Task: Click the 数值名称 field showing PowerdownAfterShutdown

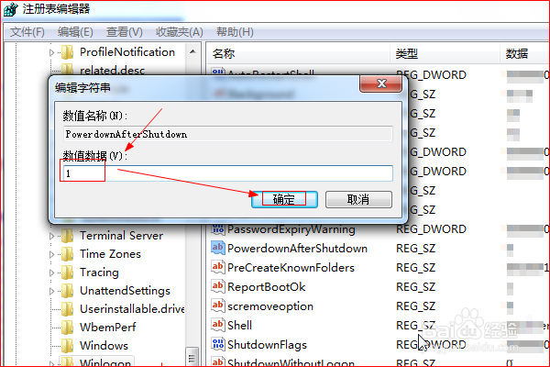Action: coord(228,134)
